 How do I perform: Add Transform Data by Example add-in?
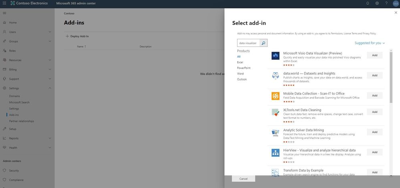374,172
